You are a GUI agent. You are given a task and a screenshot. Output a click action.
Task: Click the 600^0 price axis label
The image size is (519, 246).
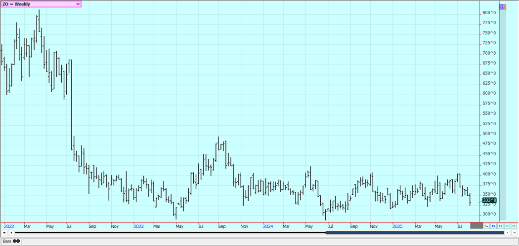(x=489, y=93)
